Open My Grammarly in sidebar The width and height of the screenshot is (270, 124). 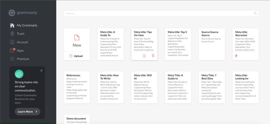tap(27, 25)
